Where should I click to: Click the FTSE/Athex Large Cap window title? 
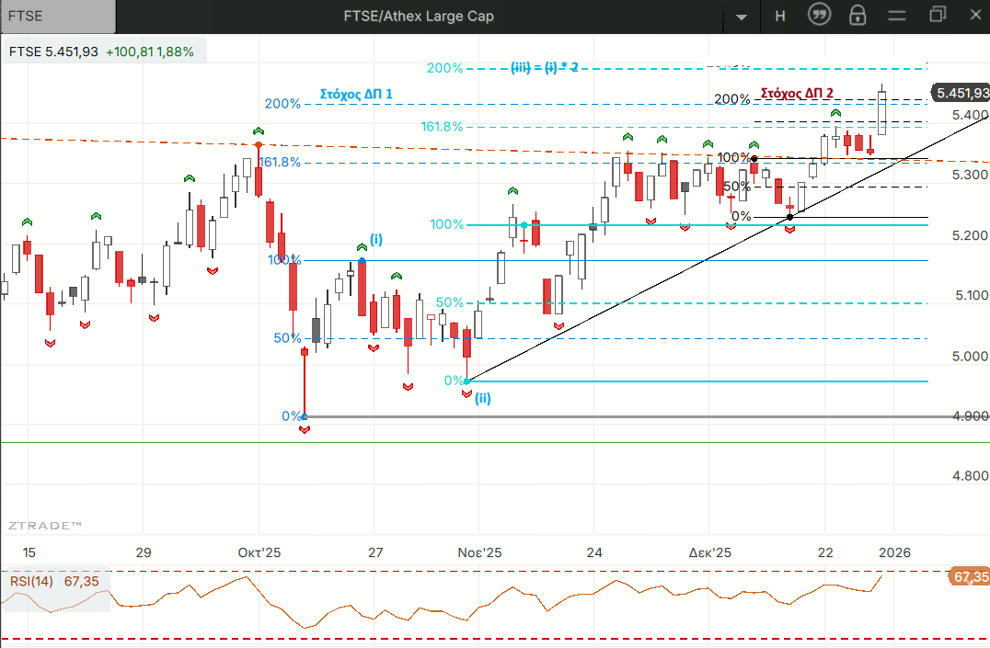(420, 15)
